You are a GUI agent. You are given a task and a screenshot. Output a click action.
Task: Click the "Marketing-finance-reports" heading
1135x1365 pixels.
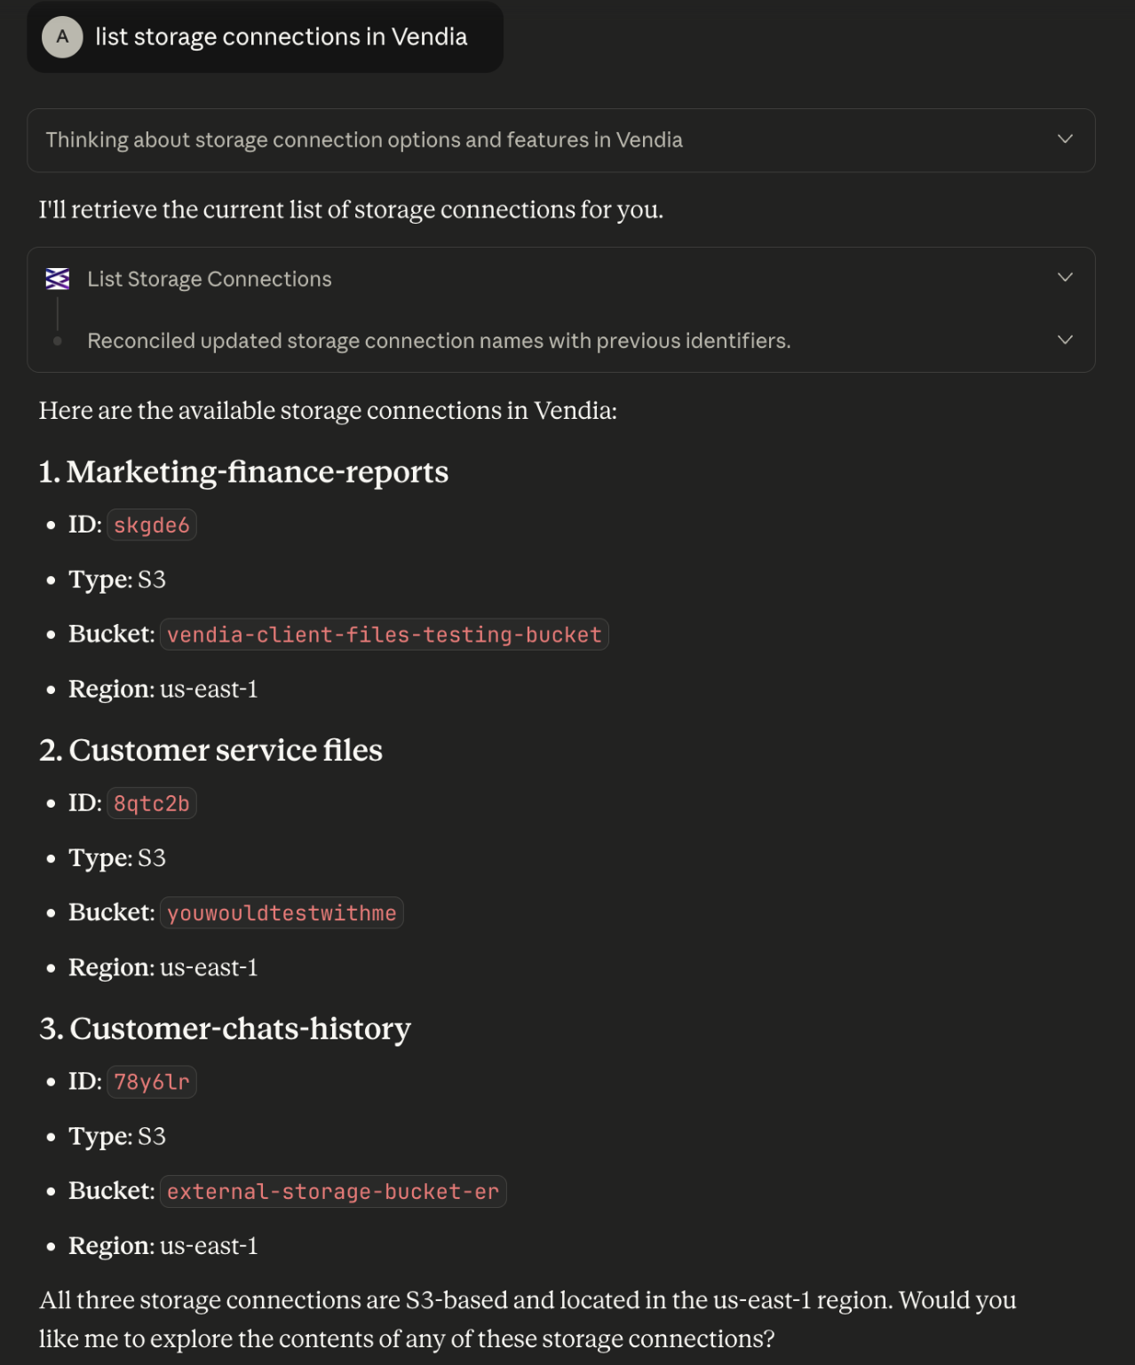click(258, 472)
